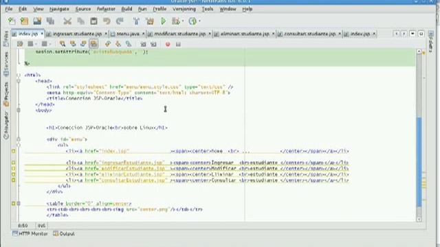Viewport: 440px width, 247px height.
Task: Click the Paste clipboard icon
Action: [93, 21]
